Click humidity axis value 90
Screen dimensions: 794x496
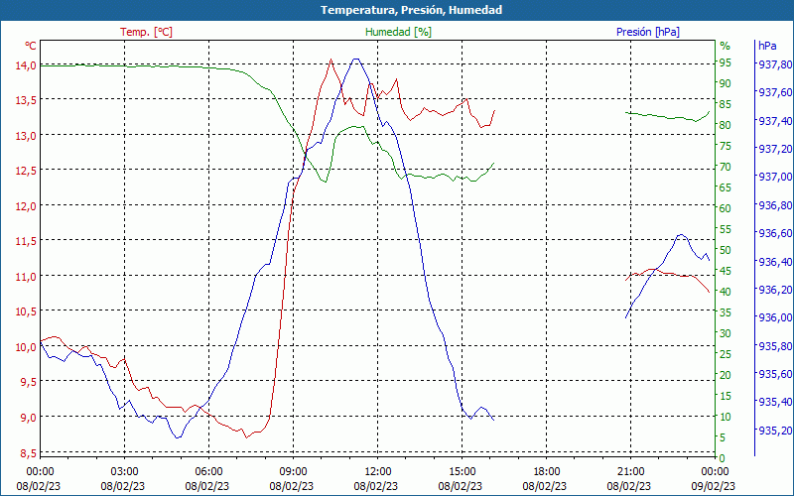(x=726, y=83)
